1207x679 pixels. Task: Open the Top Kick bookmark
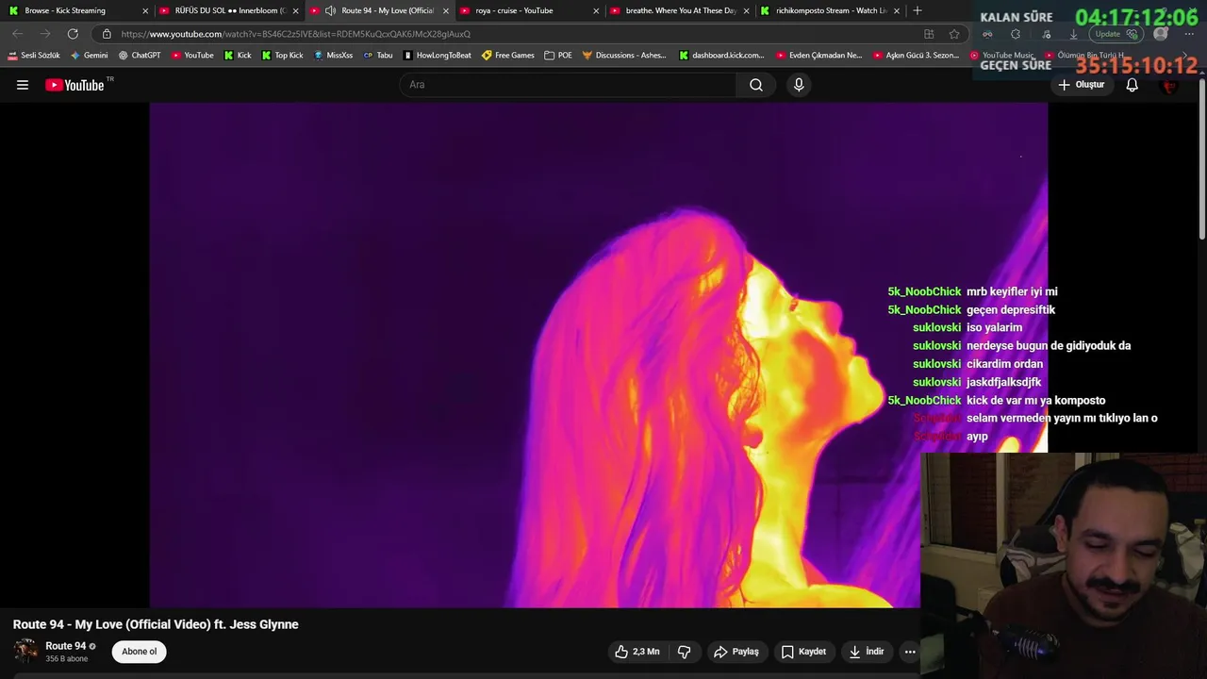click(x=283, y=56)
